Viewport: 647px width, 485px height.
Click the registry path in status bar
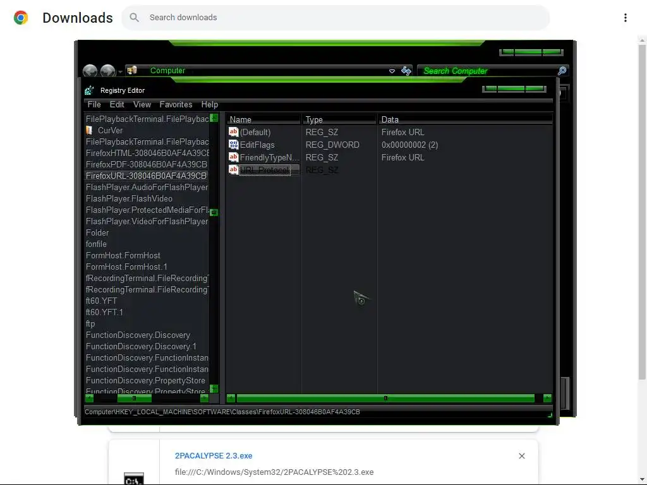click(222, 412)
